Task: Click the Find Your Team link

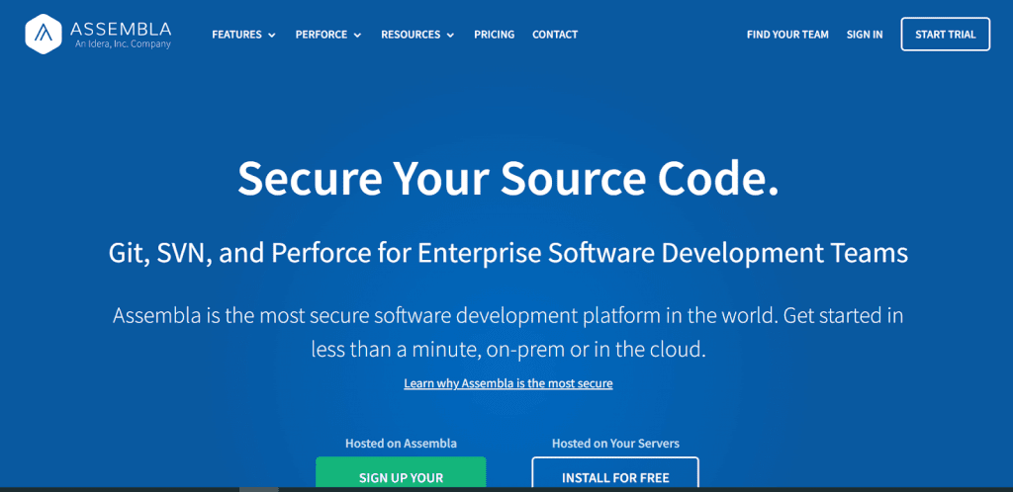Action: (787, 35)
